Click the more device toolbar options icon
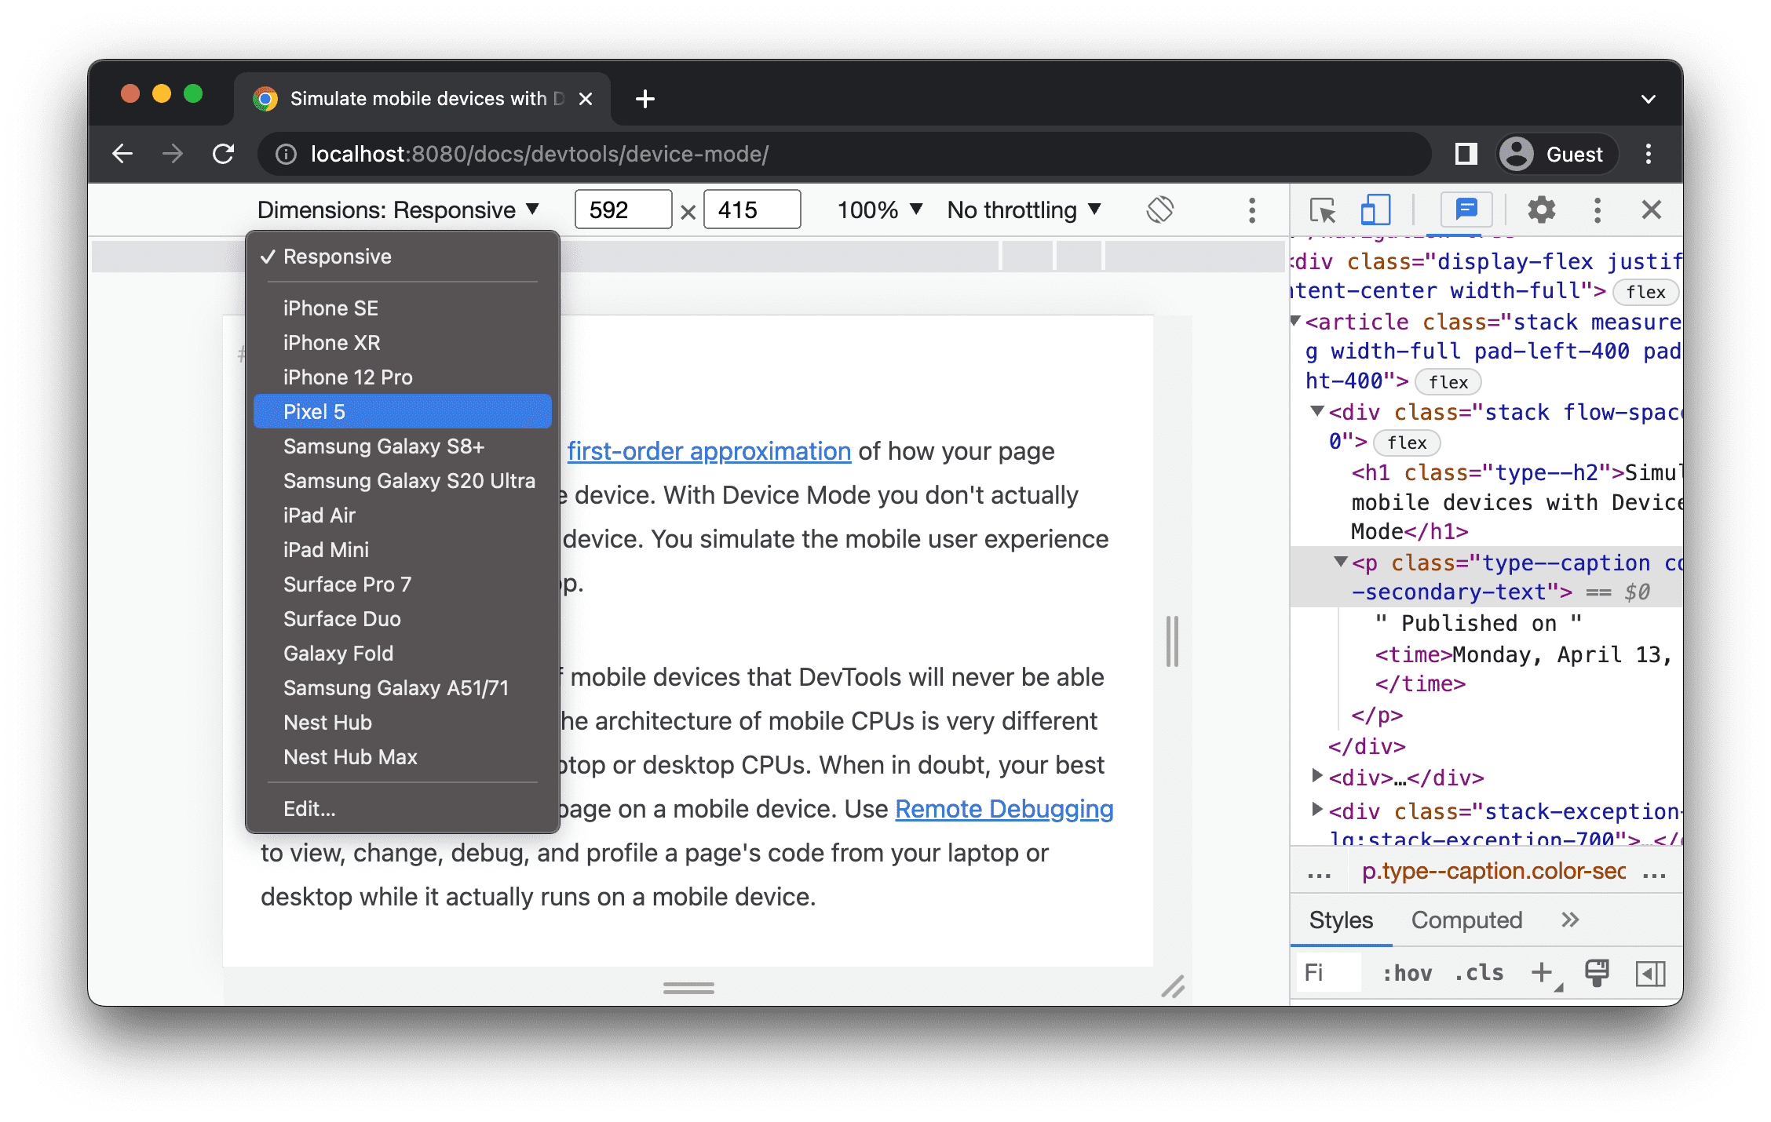The image size is (1771, 1122). tap(1251, 210)
